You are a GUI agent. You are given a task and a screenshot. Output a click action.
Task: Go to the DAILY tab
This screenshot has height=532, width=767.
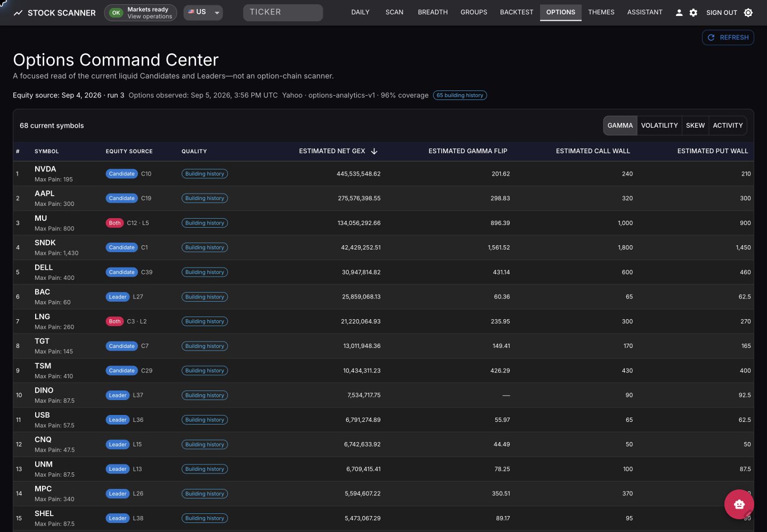tap(361, 12)
